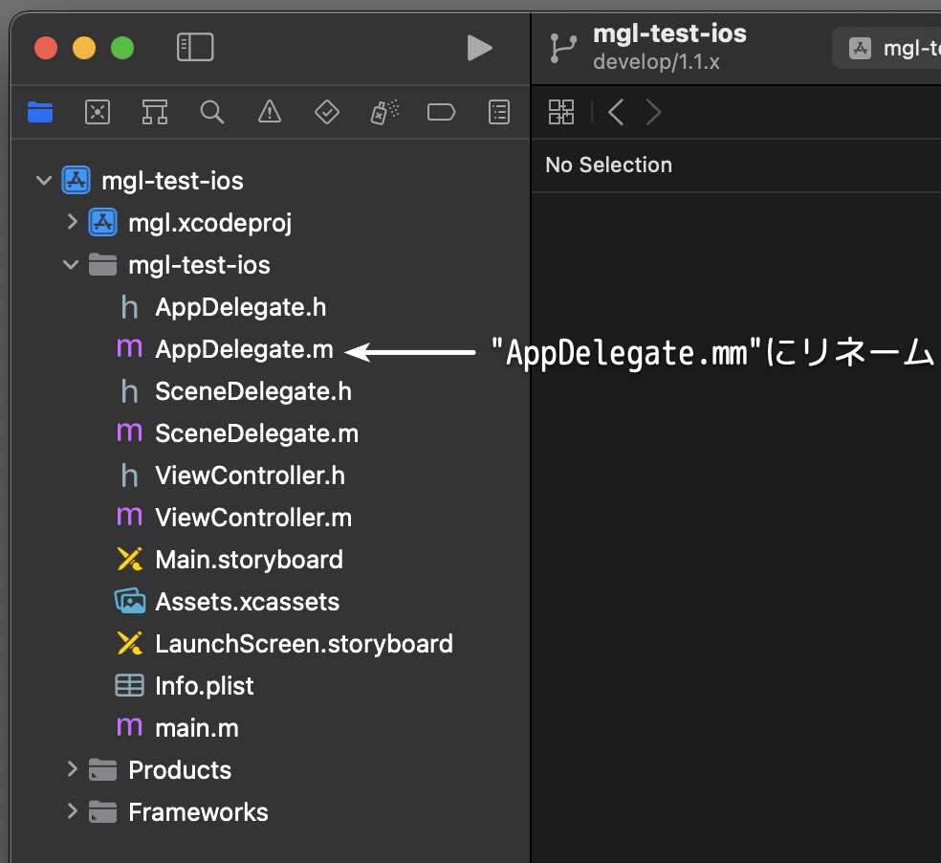
Task: Open the Breakpoint navigator
Action: tap(441, 112)
